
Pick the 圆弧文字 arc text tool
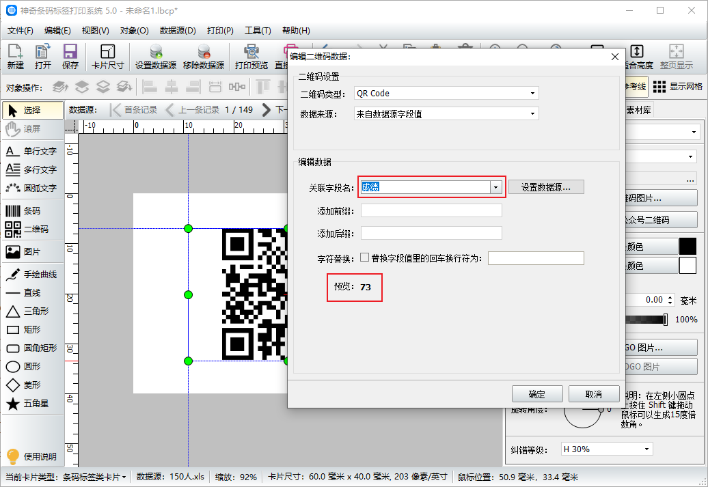coord(33,189)
